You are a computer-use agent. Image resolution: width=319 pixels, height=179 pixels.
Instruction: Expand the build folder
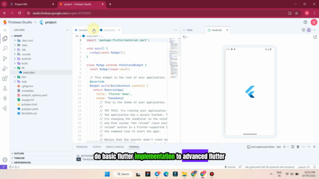coord(15,63)
